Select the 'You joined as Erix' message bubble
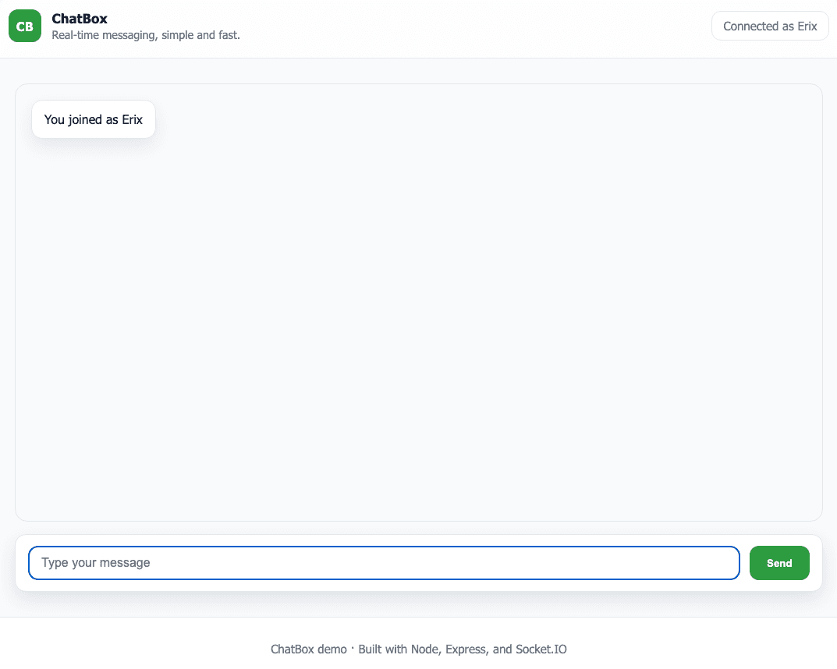 click(93, 119)
